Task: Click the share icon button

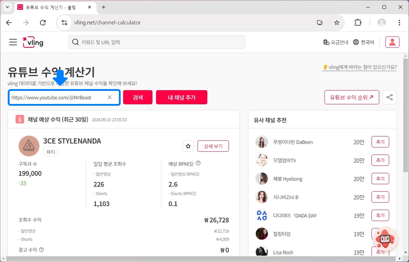Action: pos(390,97)
